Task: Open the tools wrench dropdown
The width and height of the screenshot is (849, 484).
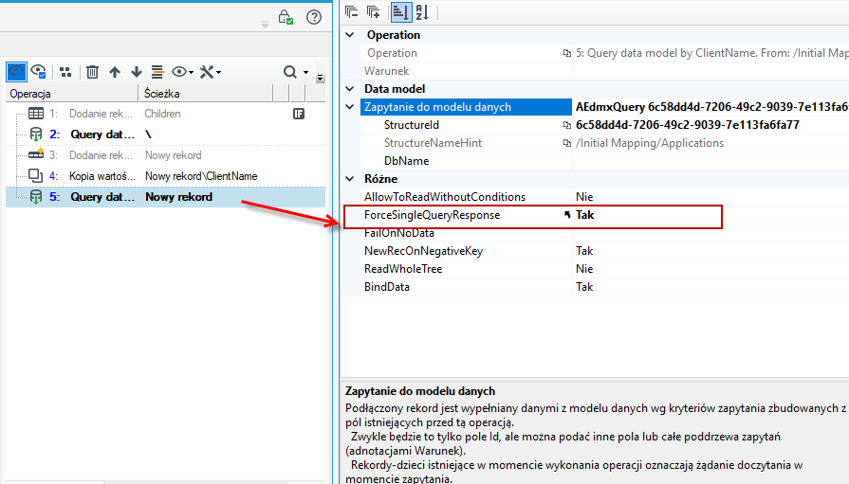Action: (x=210, y=72)
